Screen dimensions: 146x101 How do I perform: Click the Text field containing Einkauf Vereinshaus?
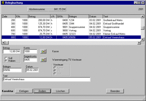(x=47, y=79)
